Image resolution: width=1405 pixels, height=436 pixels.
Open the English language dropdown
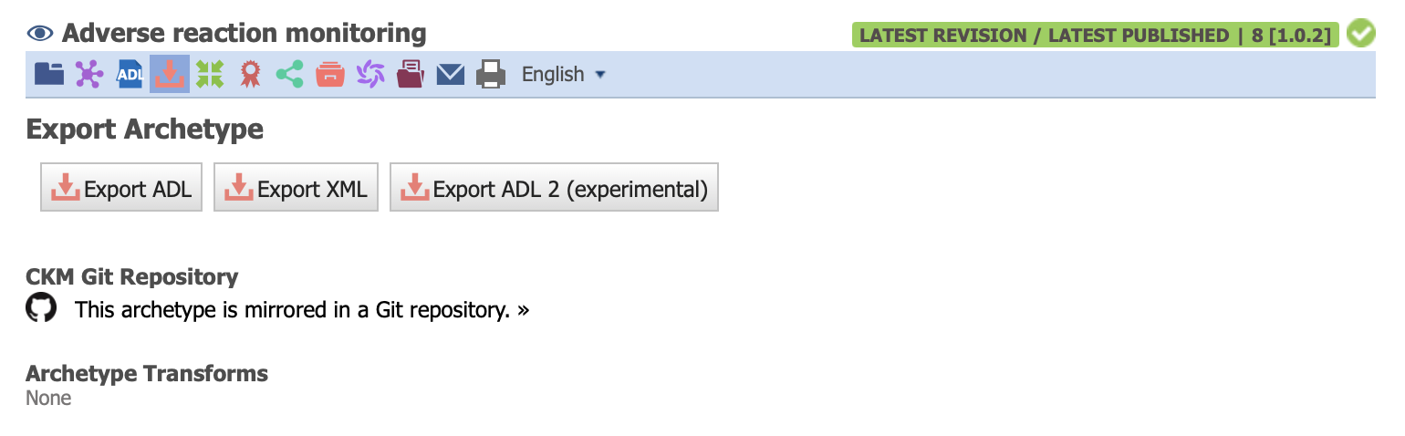[x=563, y=74]
